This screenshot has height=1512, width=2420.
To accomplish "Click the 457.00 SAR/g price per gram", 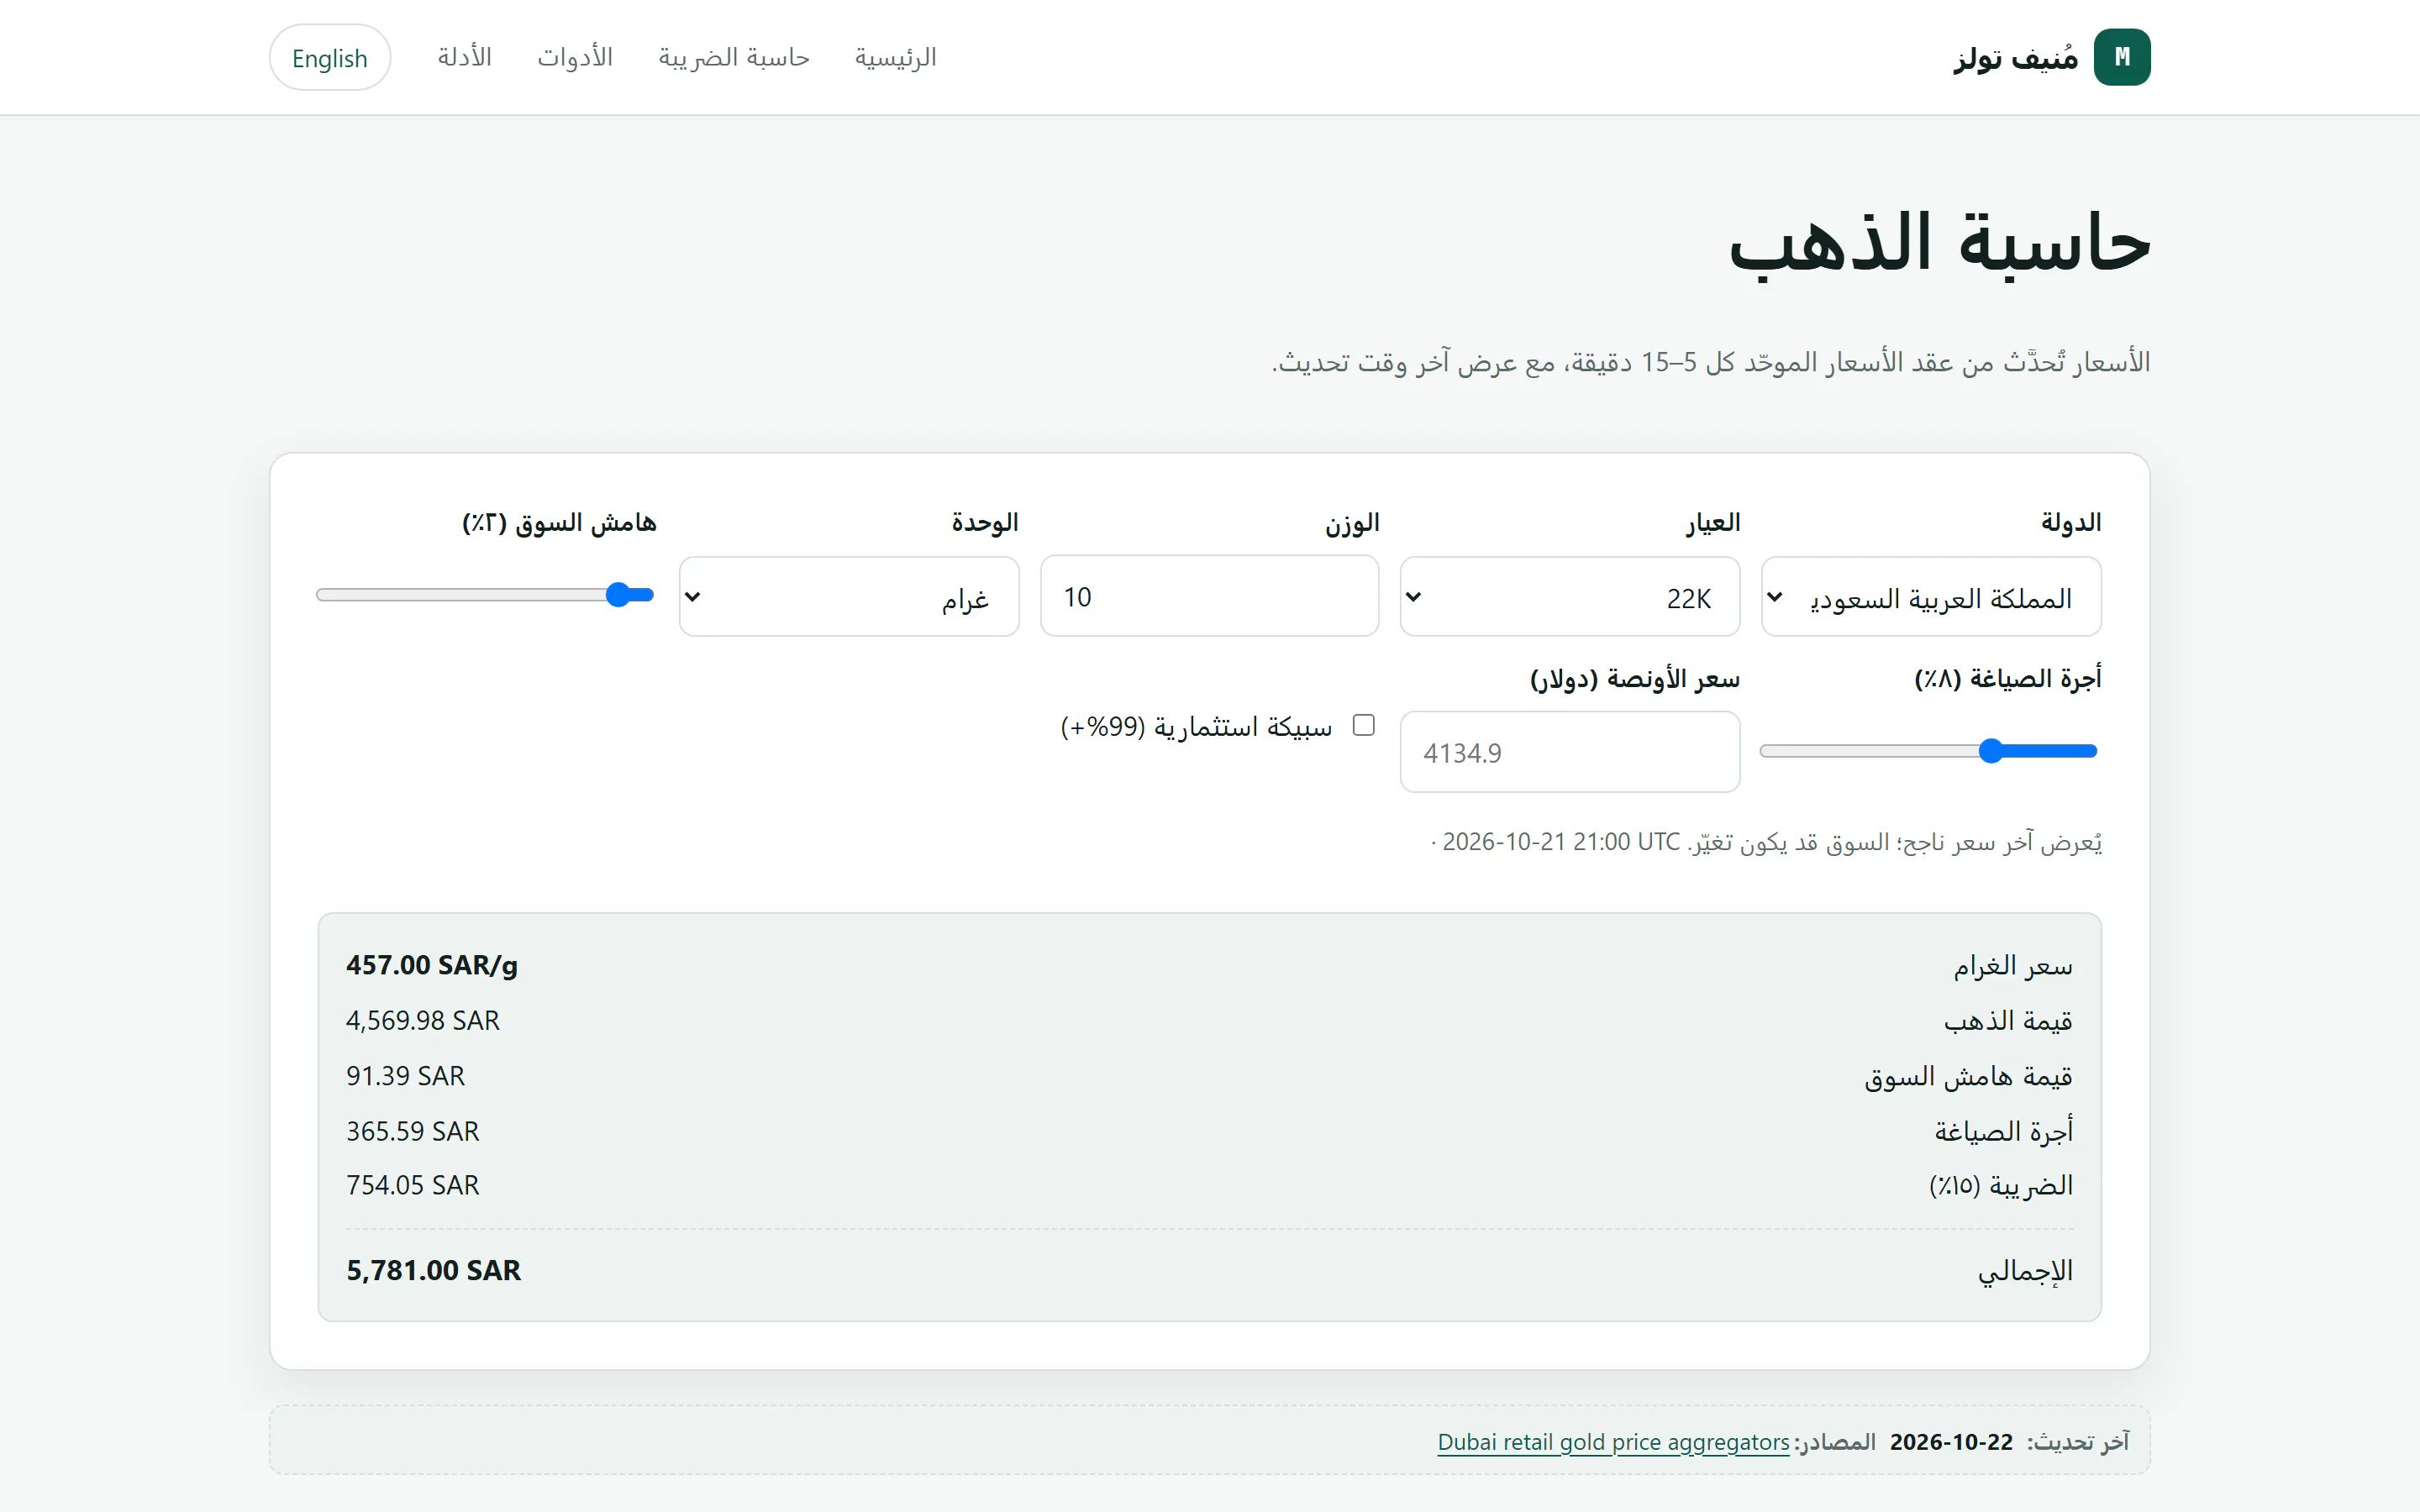I will (x=432, y=965).
